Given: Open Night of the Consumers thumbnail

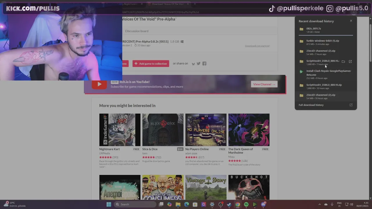Looking at the screenshot, I should 163,187.
